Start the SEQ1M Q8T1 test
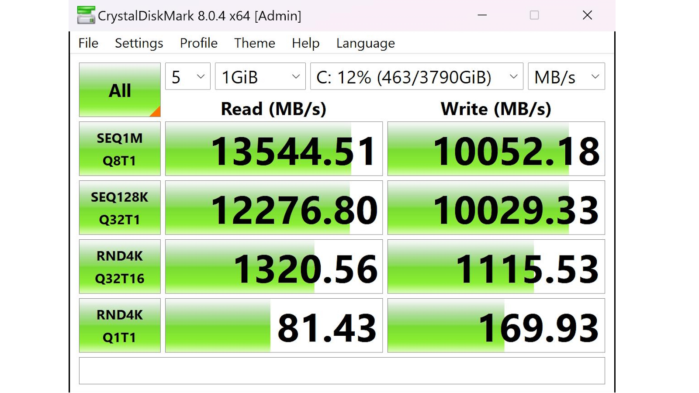Viewport: 699px width, 393px height. click(x=120, y=149)
